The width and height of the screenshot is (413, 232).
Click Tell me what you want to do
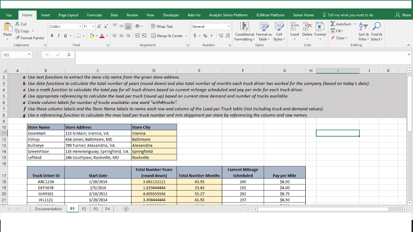click(348, 15)
